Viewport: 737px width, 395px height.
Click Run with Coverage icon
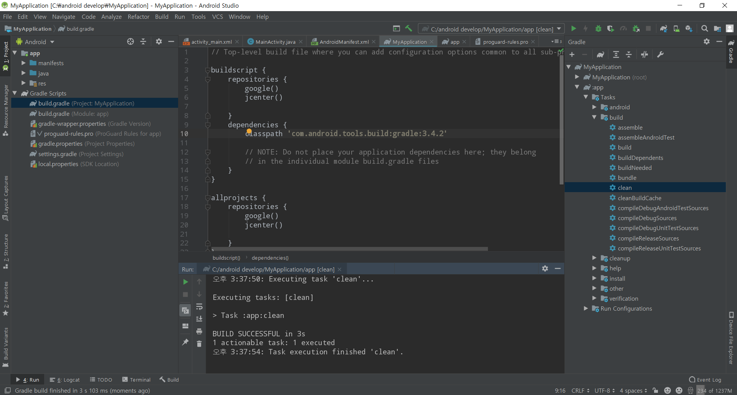[x=610, y=29]
